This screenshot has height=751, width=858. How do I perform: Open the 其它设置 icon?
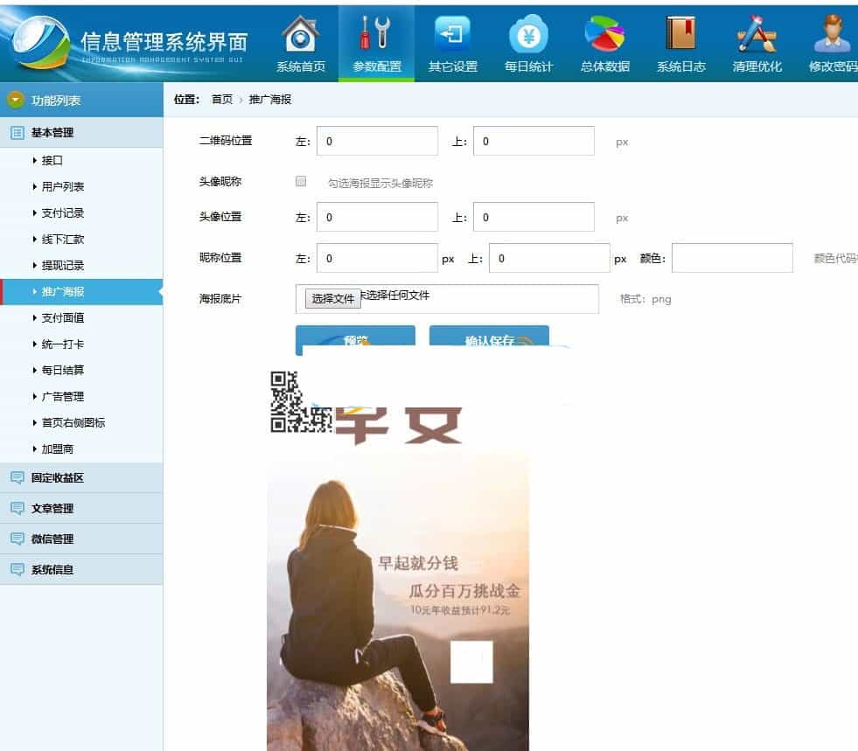click(452, 34)
